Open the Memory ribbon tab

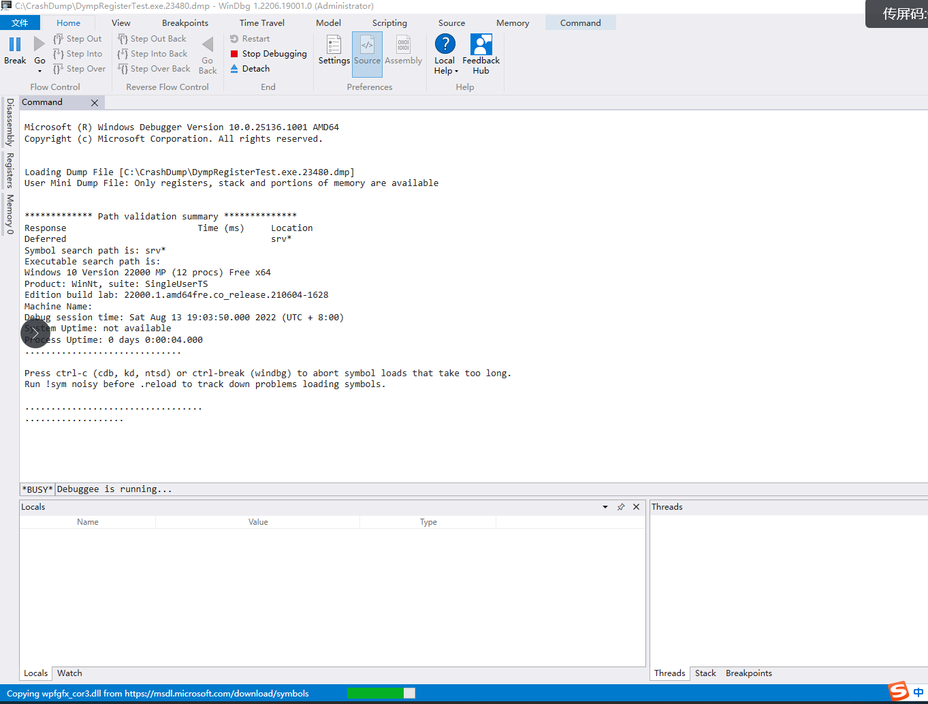[x=513, y=22]
